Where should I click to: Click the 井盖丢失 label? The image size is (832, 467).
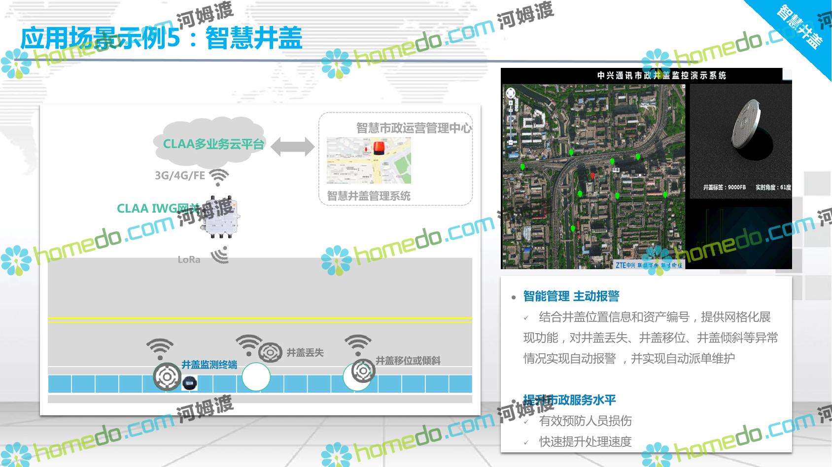point(305,352)
